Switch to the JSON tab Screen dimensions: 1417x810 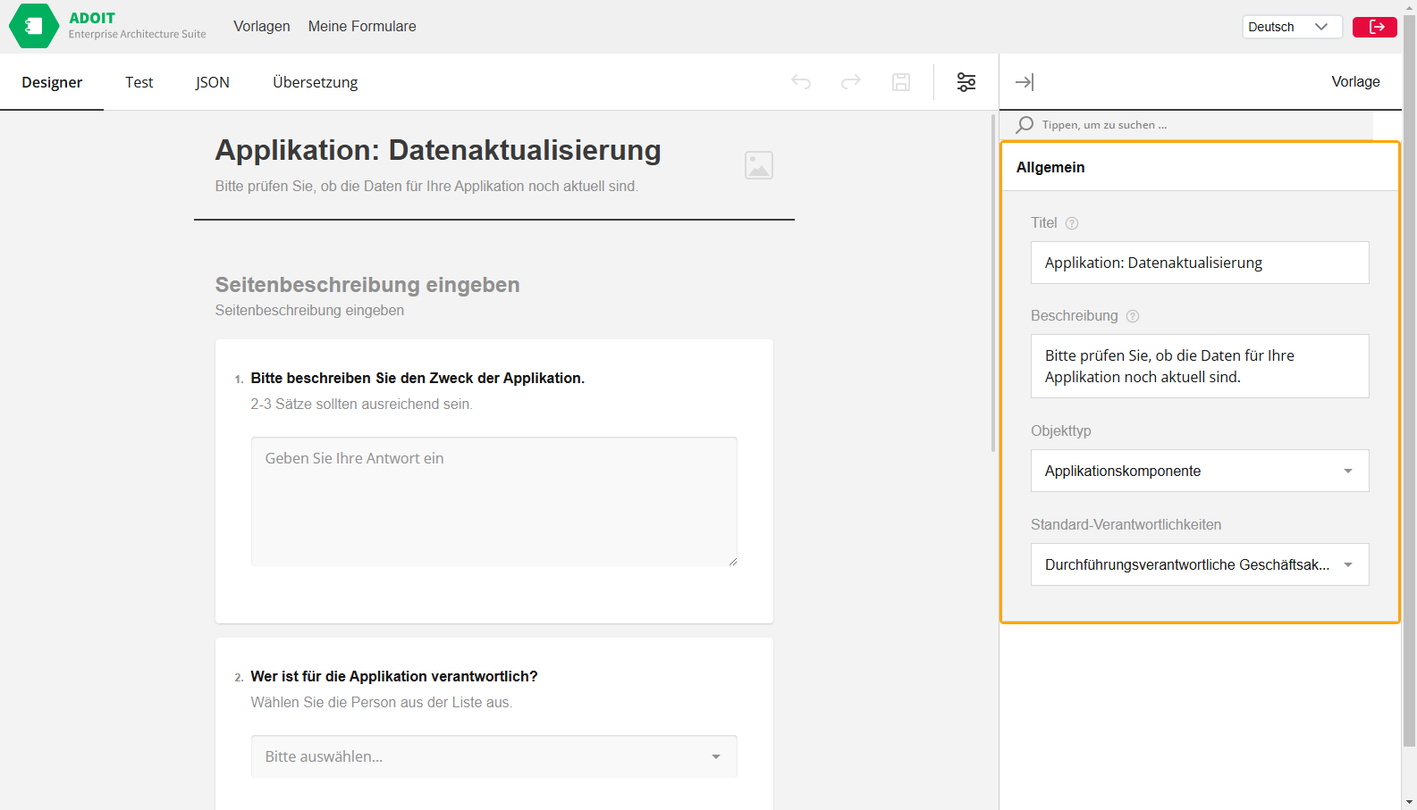click(x=213, y=82)
